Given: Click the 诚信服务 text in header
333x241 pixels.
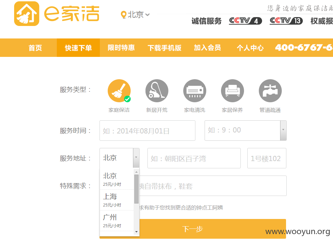Looking at the screenshot, I should (207, 21).
